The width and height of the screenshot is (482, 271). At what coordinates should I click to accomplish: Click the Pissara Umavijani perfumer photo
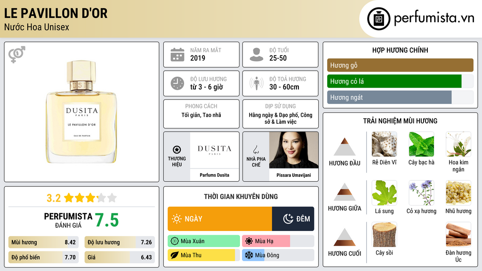click(294, 150)
